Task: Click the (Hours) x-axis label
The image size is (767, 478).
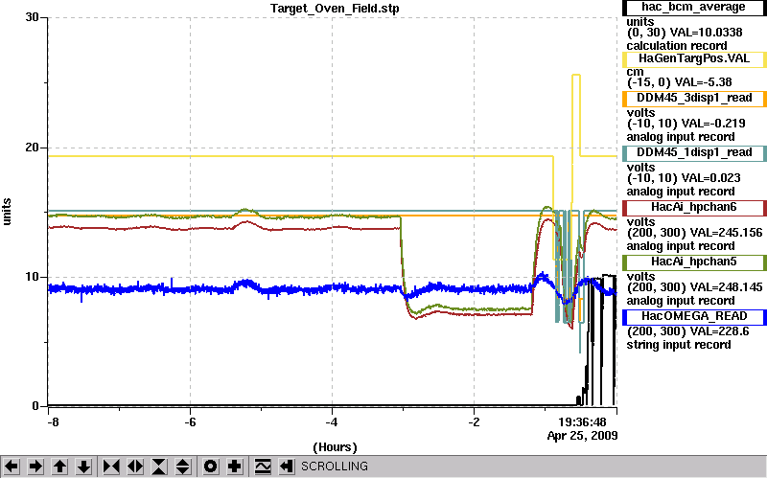Action: click(x=335, y=447)
